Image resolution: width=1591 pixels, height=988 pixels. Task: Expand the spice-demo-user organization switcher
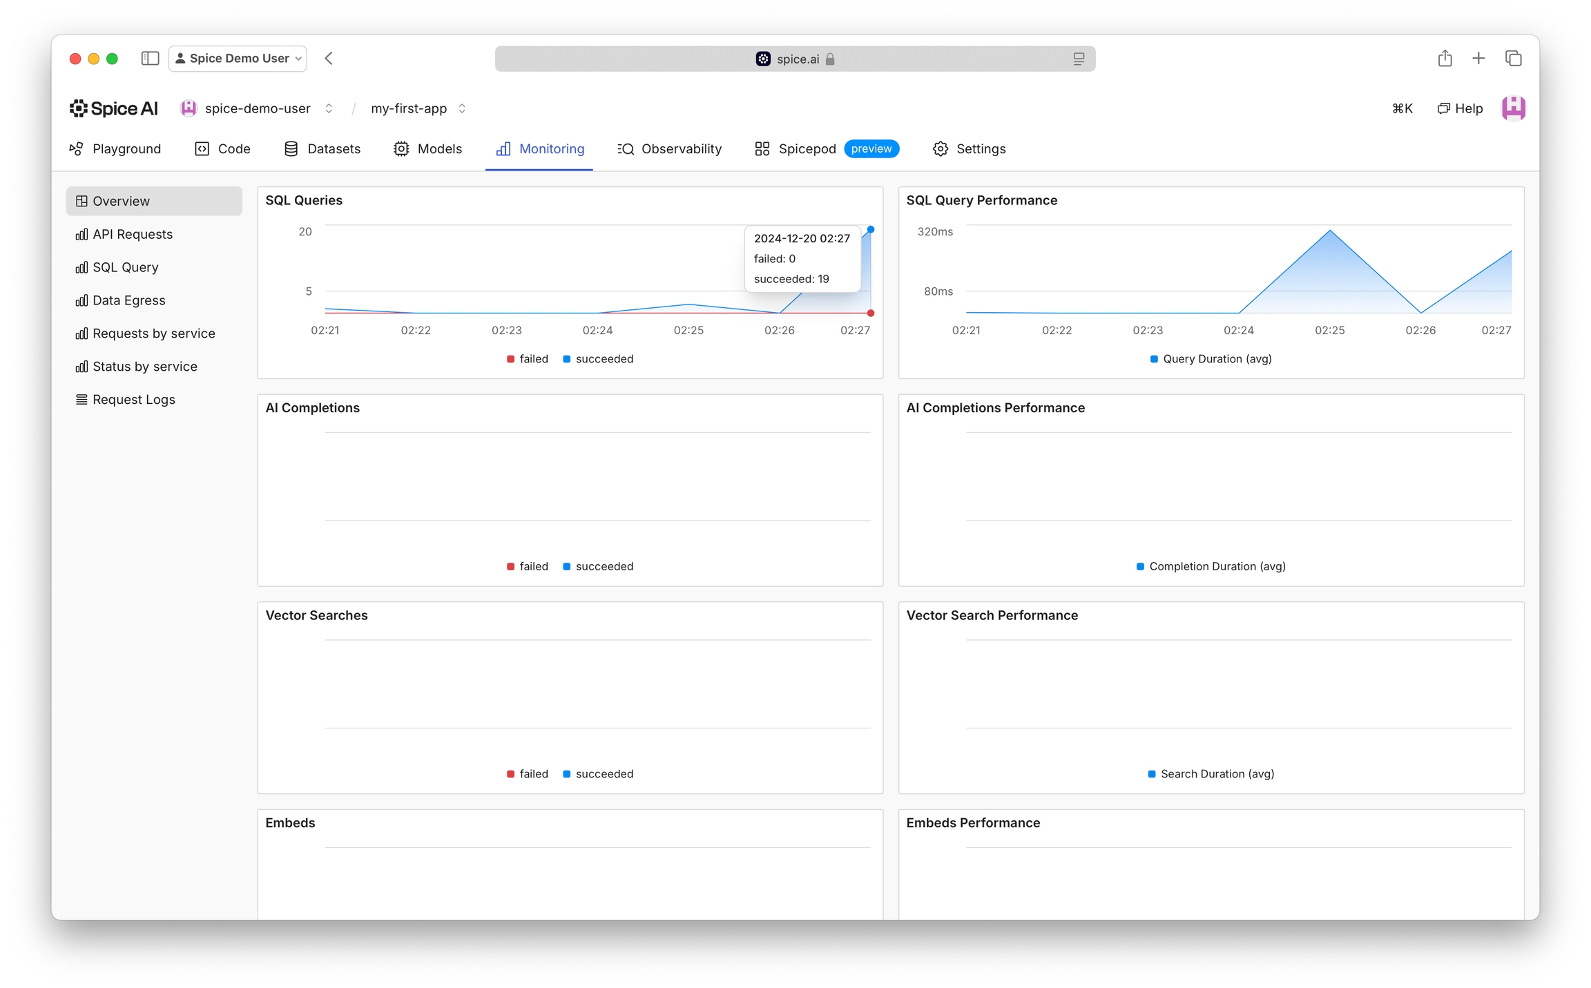[329, 108]
